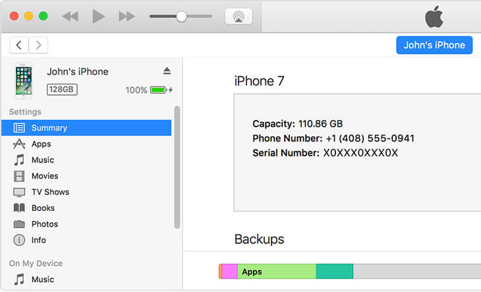Open the TV Shows section

tap(49, 192)
